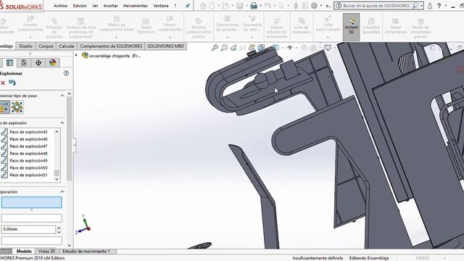Open the Estudio de movimiento 1 tab

point(86,252)
